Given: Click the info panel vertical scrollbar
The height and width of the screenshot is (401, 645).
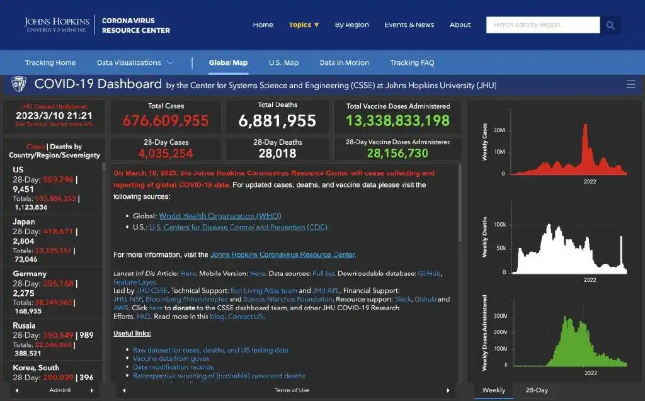Looking at the screenshot, I should pos(460,201).
